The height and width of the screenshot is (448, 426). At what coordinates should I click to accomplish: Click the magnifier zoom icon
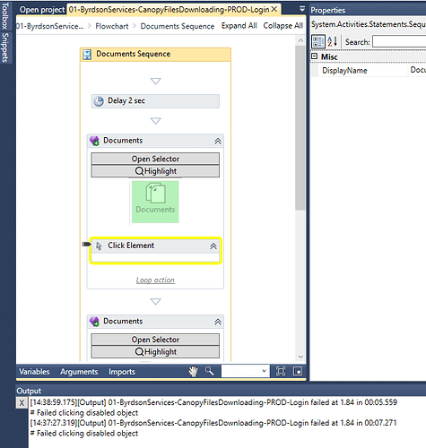[210, 371]
